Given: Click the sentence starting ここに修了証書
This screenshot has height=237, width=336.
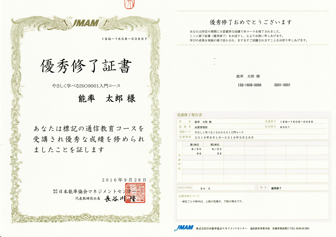Looking at the screenshot, I should [x=237, y=36].
